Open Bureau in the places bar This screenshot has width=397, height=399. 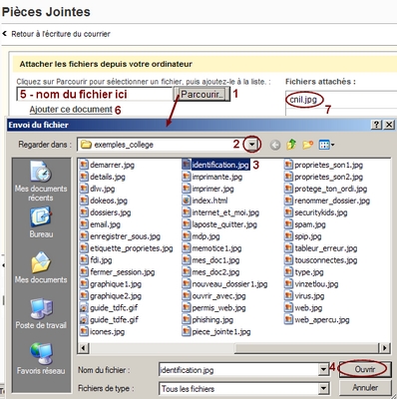point(41,222)
